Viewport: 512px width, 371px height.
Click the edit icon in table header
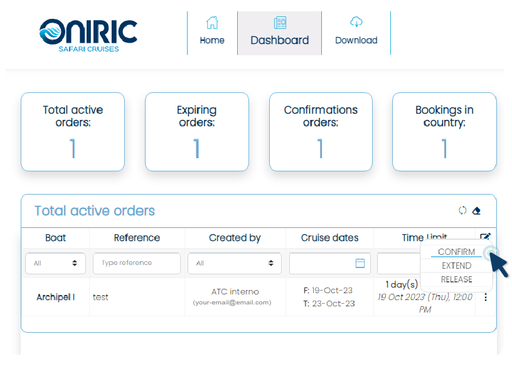[485, 237]
